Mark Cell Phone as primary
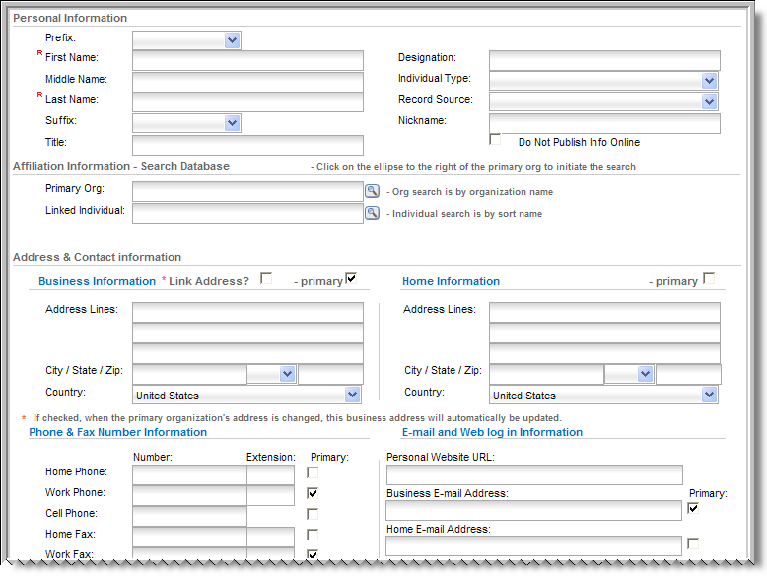This screenshot has height=576, width=767. click(313, 514)
